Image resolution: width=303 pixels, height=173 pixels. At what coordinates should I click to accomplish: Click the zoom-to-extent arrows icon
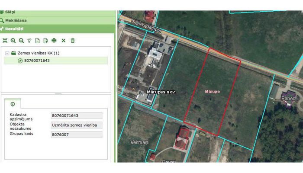coord(5,40)
